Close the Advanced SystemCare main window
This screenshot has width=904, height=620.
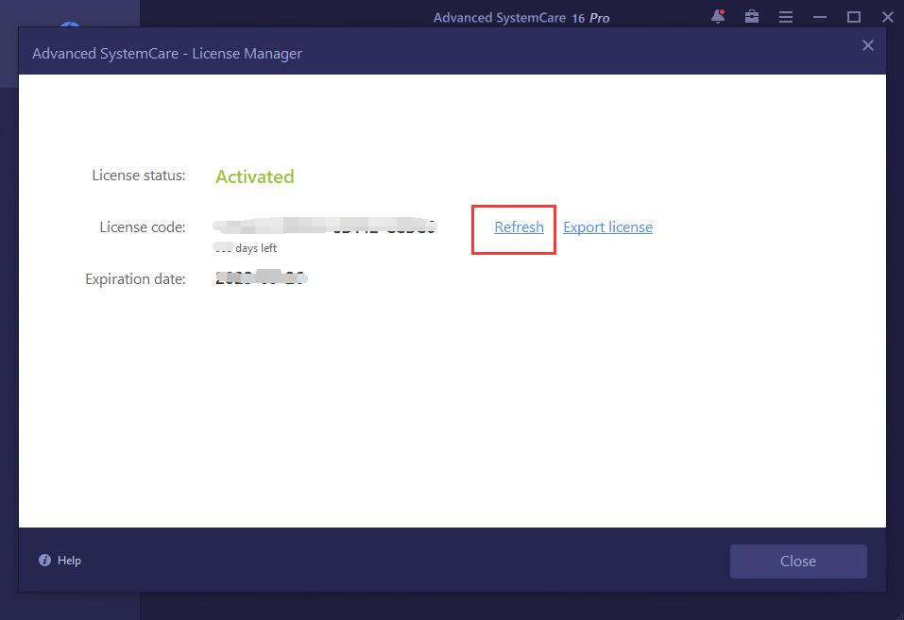[888, 17]
